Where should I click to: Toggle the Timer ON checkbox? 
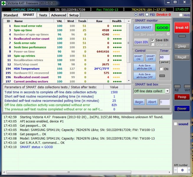point(161,69)
